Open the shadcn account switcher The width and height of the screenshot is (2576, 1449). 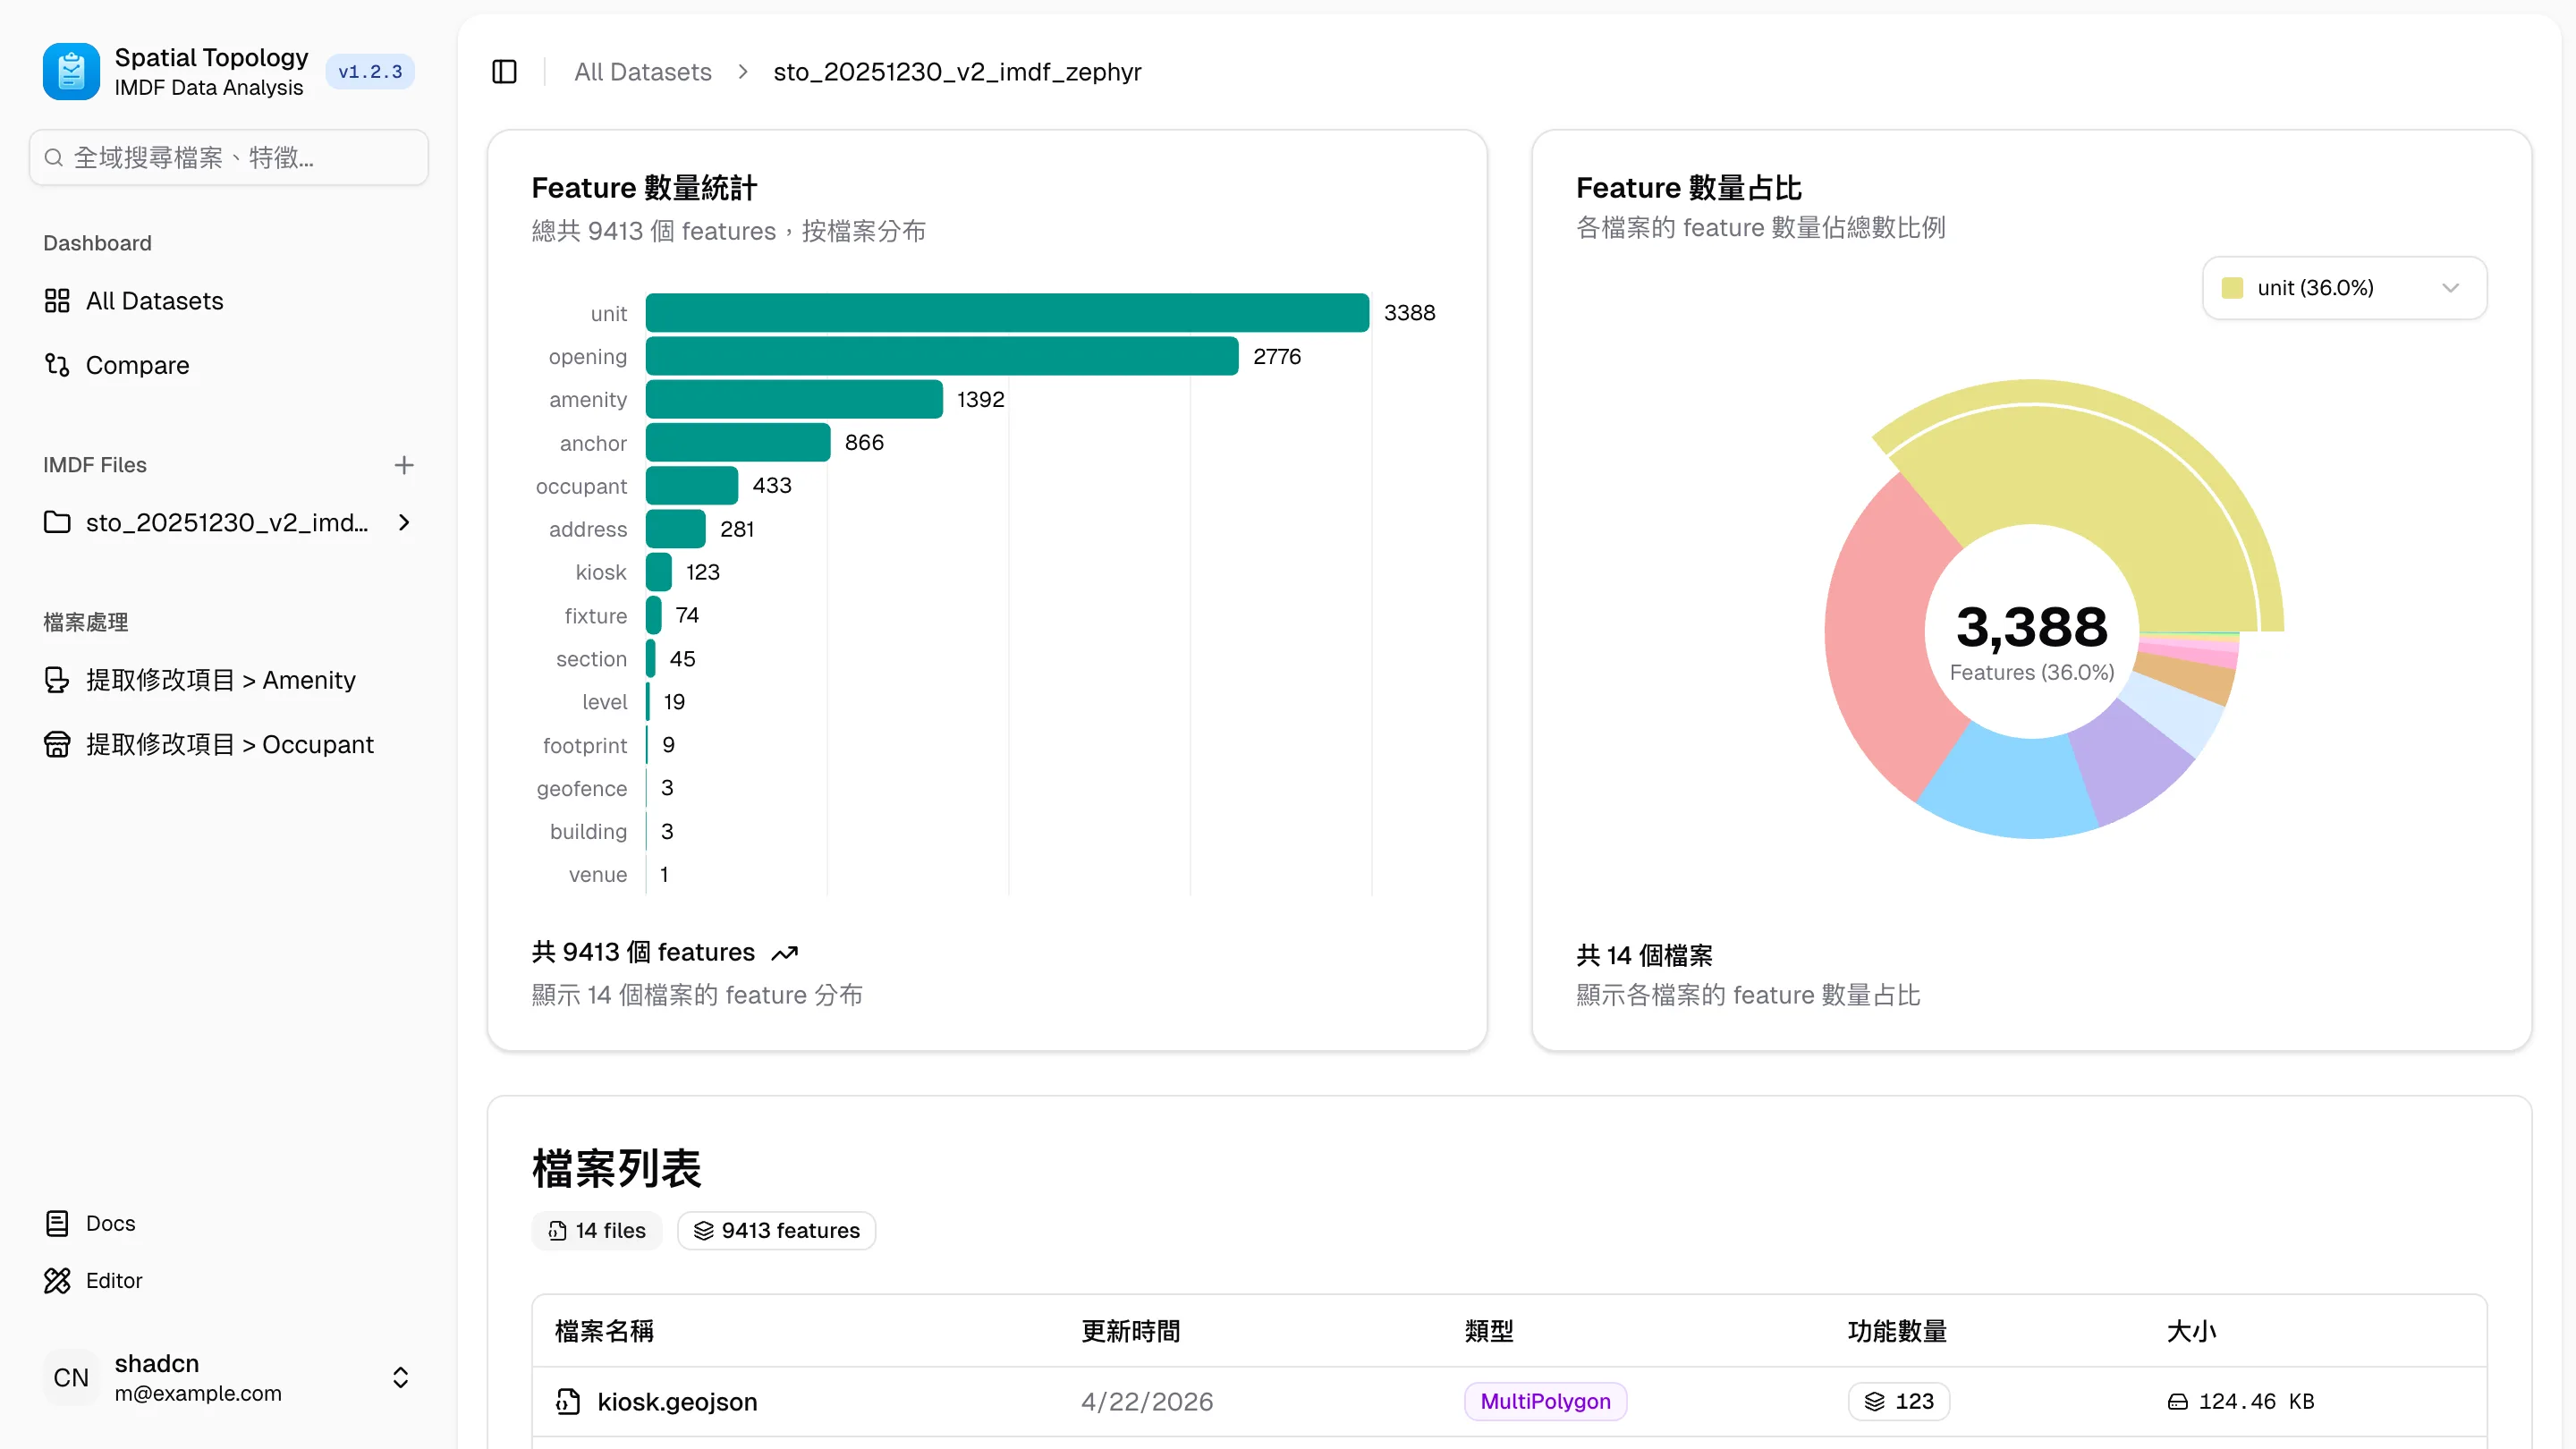(229, 1377)
